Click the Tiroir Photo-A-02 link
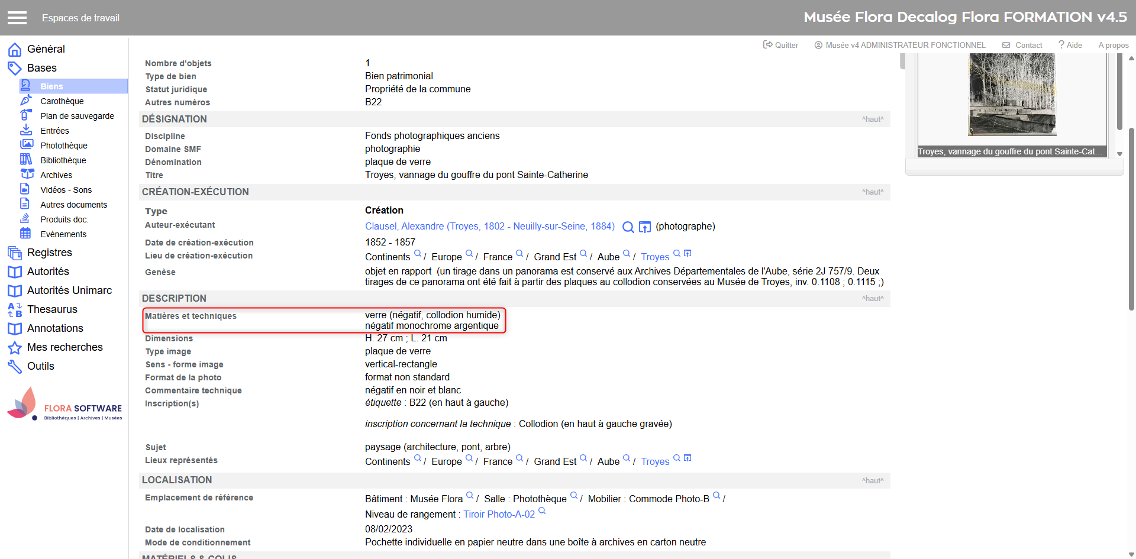The image size is (1136, 559). (x=499, y=515)
